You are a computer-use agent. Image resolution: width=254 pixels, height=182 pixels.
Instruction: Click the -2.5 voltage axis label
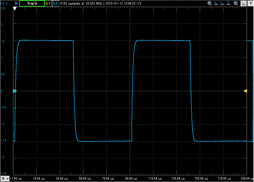(x=3, y=174)
